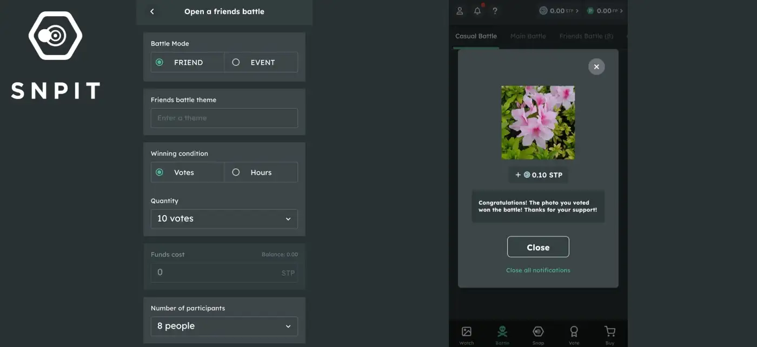Expand the 8 people participants dropdown
This screenshot has width=757, height=347.
pyautogui.click(x=224, y=326)
